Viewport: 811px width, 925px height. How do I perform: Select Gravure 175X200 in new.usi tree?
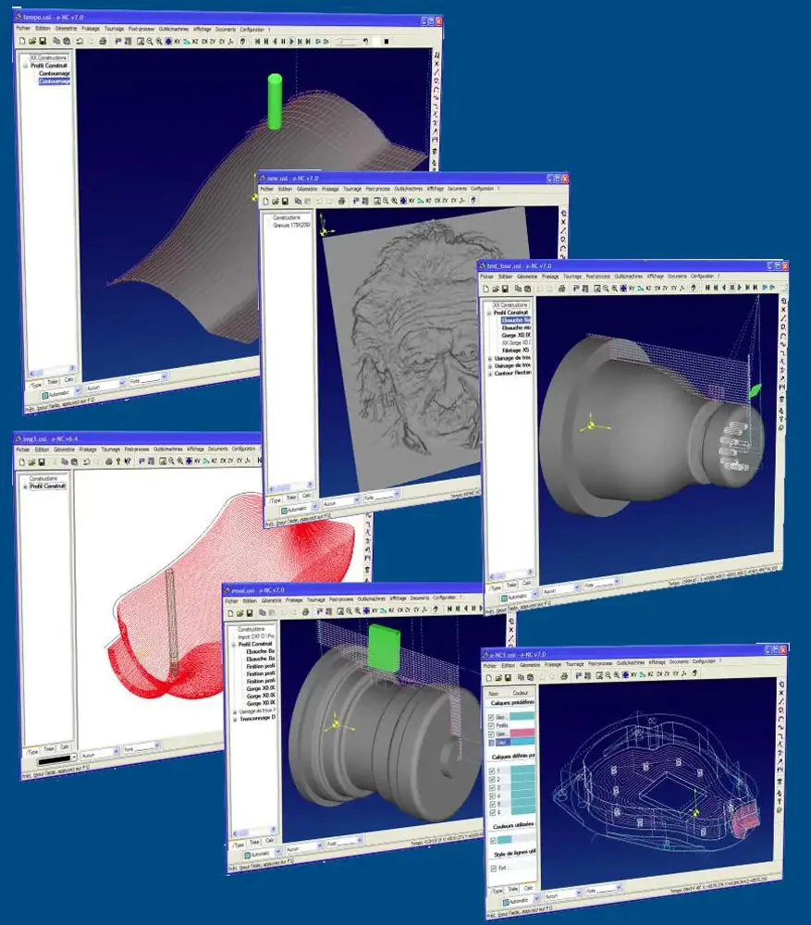[291, 226]
